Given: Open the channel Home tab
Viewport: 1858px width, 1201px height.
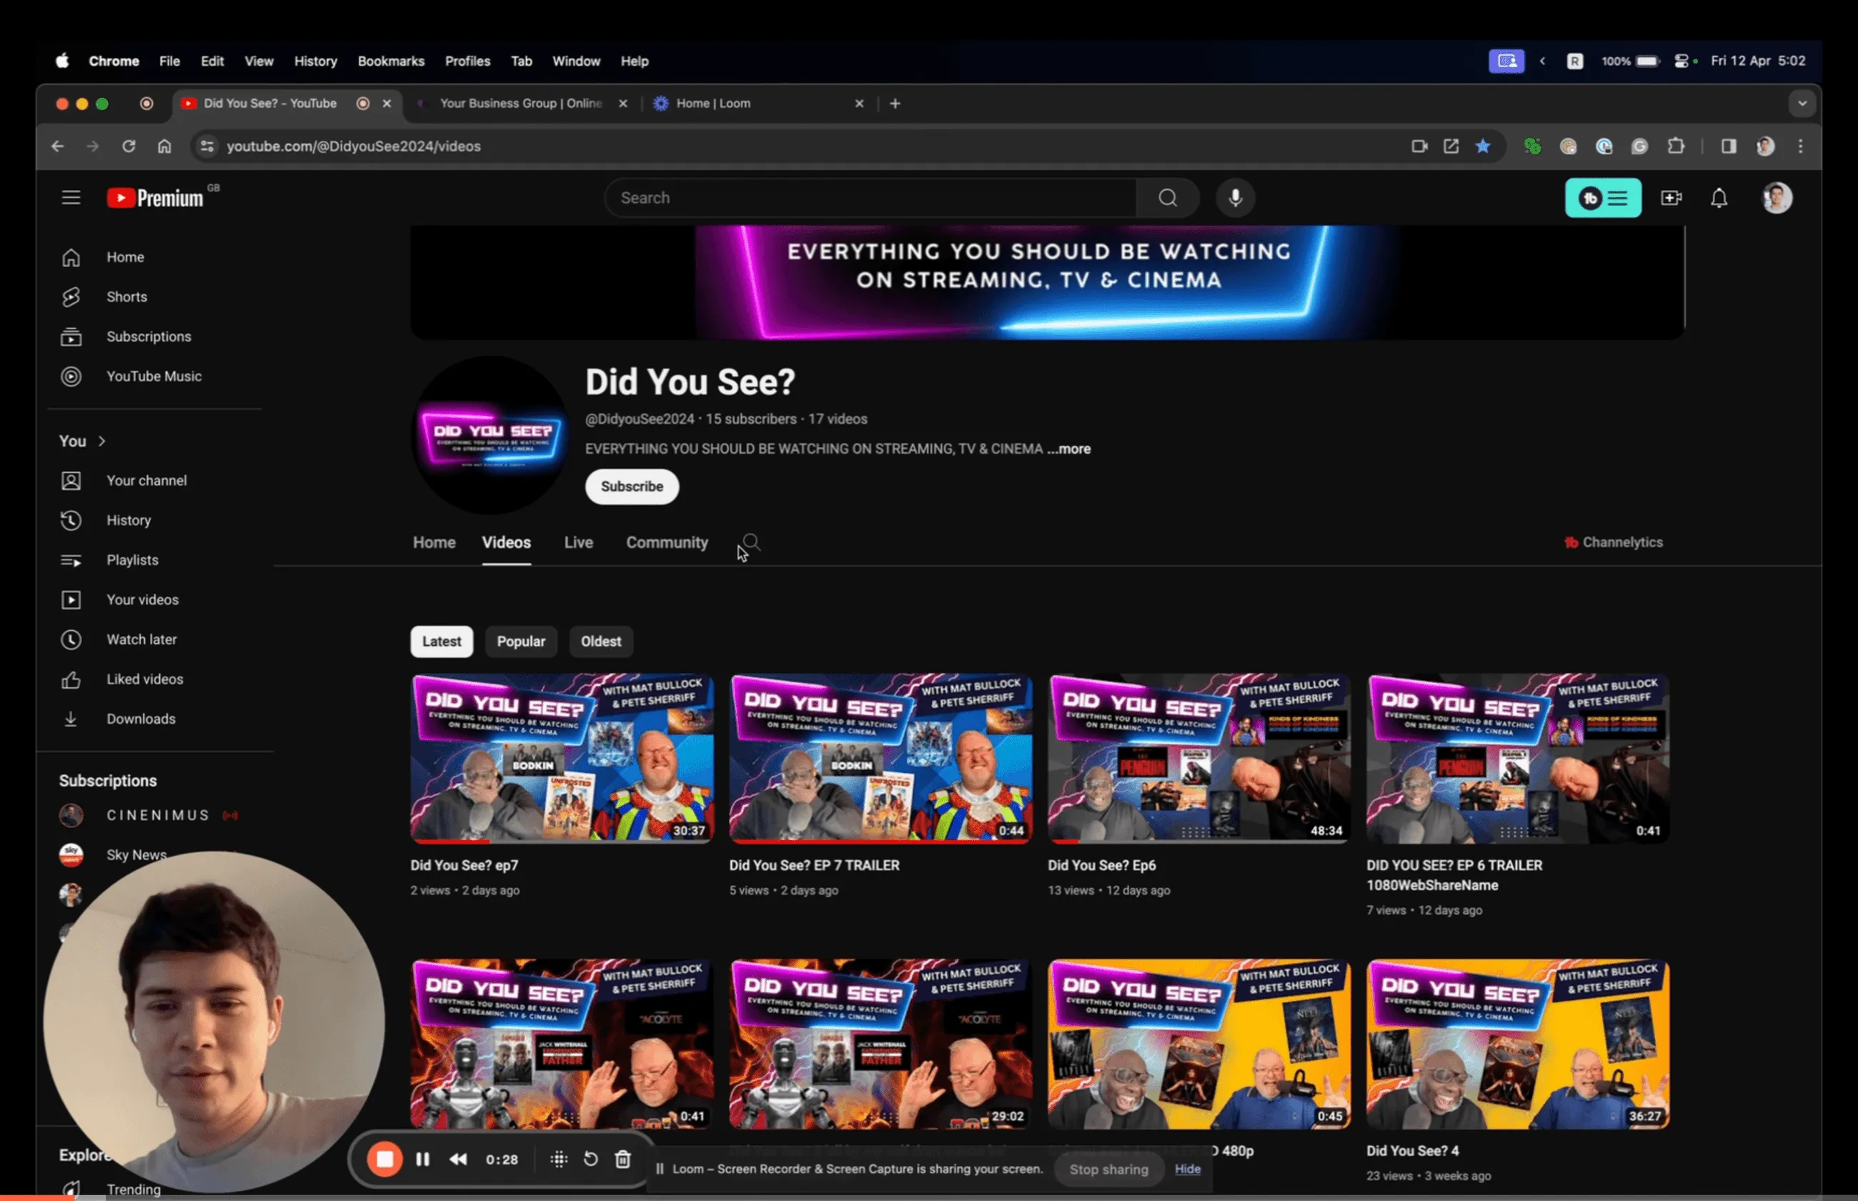Looking at the screenshot, I should 434,542.
